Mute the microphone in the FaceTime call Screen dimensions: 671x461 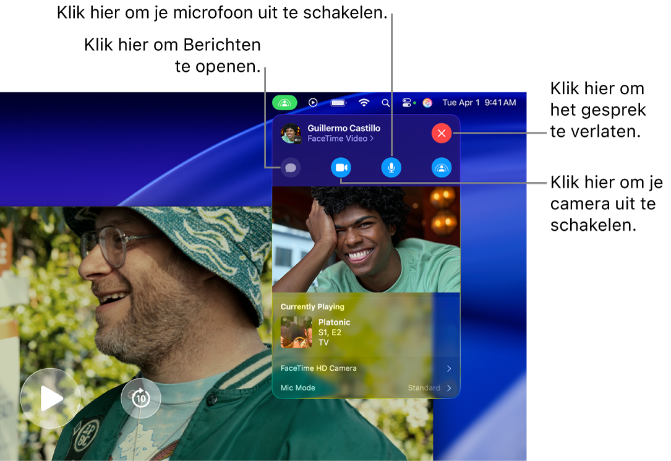click(391, 167)
